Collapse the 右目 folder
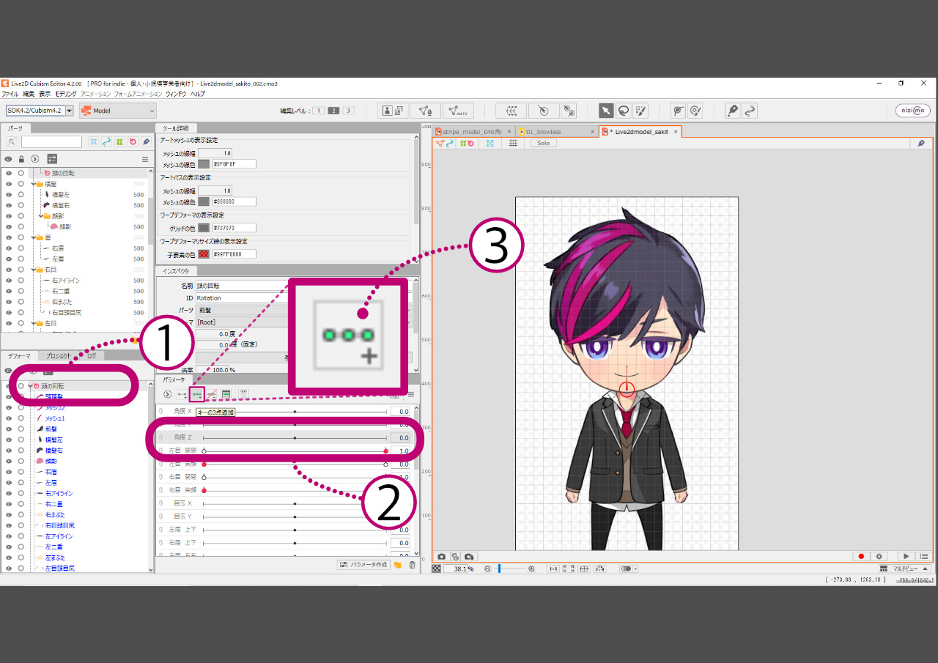Image resolution: width=938 pixels, height=663 pixels. pos(34,270)
